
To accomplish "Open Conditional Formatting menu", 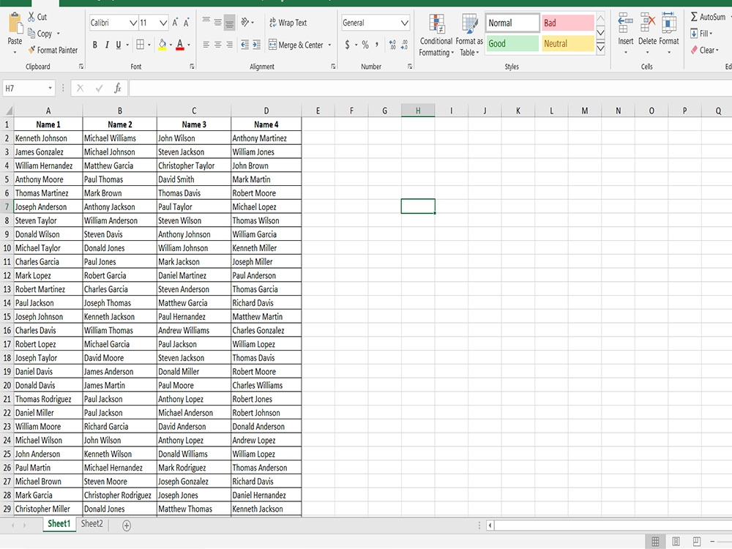I will click(436, 35).
